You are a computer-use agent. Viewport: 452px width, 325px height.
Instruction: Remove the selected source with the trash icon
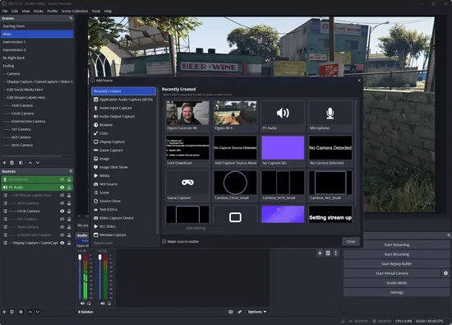[x=12, y=312]
